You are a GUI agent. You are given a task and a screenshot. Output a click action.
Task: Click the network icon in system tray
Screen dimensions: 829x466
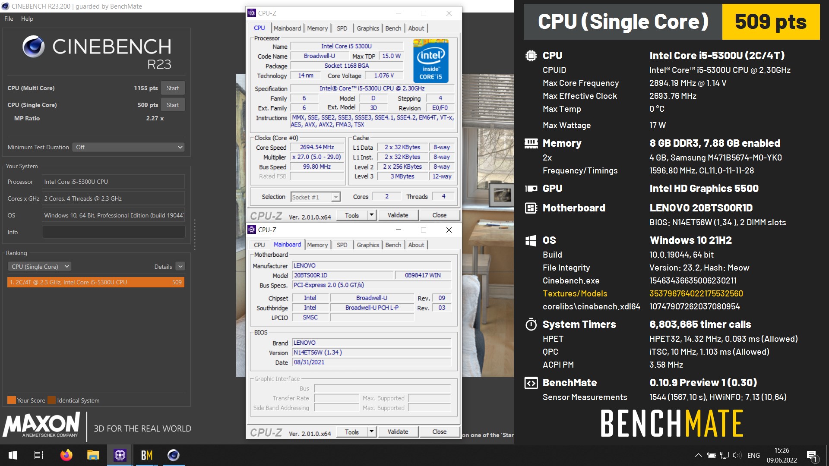pos(725,455)
